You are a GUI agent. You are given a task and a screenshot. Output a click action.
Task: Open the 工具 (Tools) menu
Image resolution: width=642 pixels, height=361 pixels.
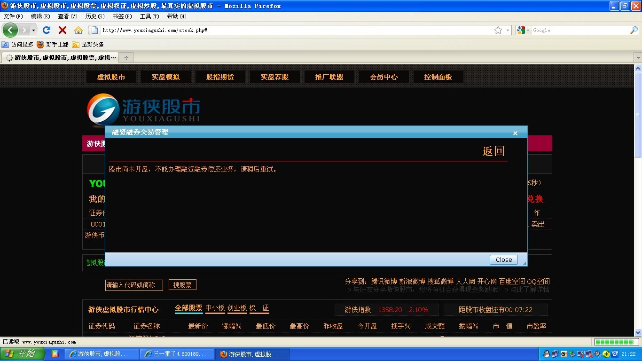tap(149, 16)
